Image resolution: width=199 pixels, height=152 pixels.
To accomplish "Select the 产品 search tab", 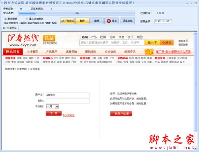I will point(94,37).
